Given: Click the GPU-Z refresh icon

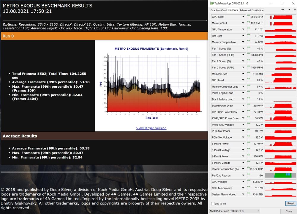Looking at the screenshot, I should [x=289, y=10].
